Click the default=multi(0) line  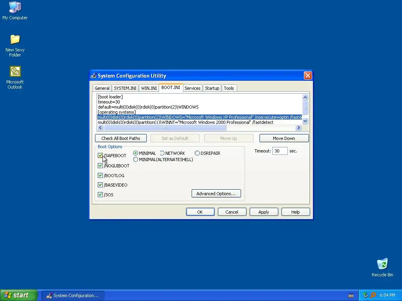coord(148,107)
